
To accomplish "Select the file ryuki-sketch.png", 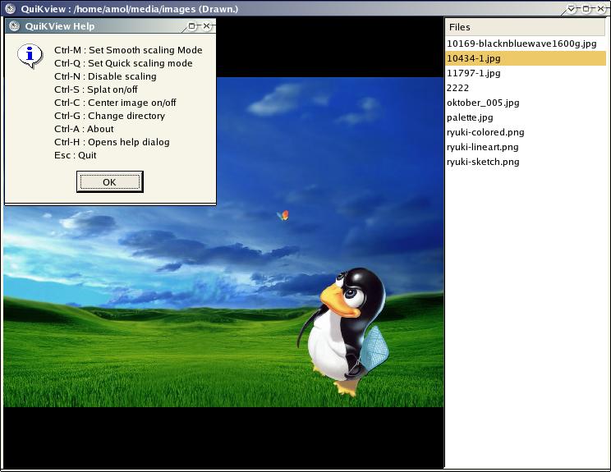I will tap(526, 162).
